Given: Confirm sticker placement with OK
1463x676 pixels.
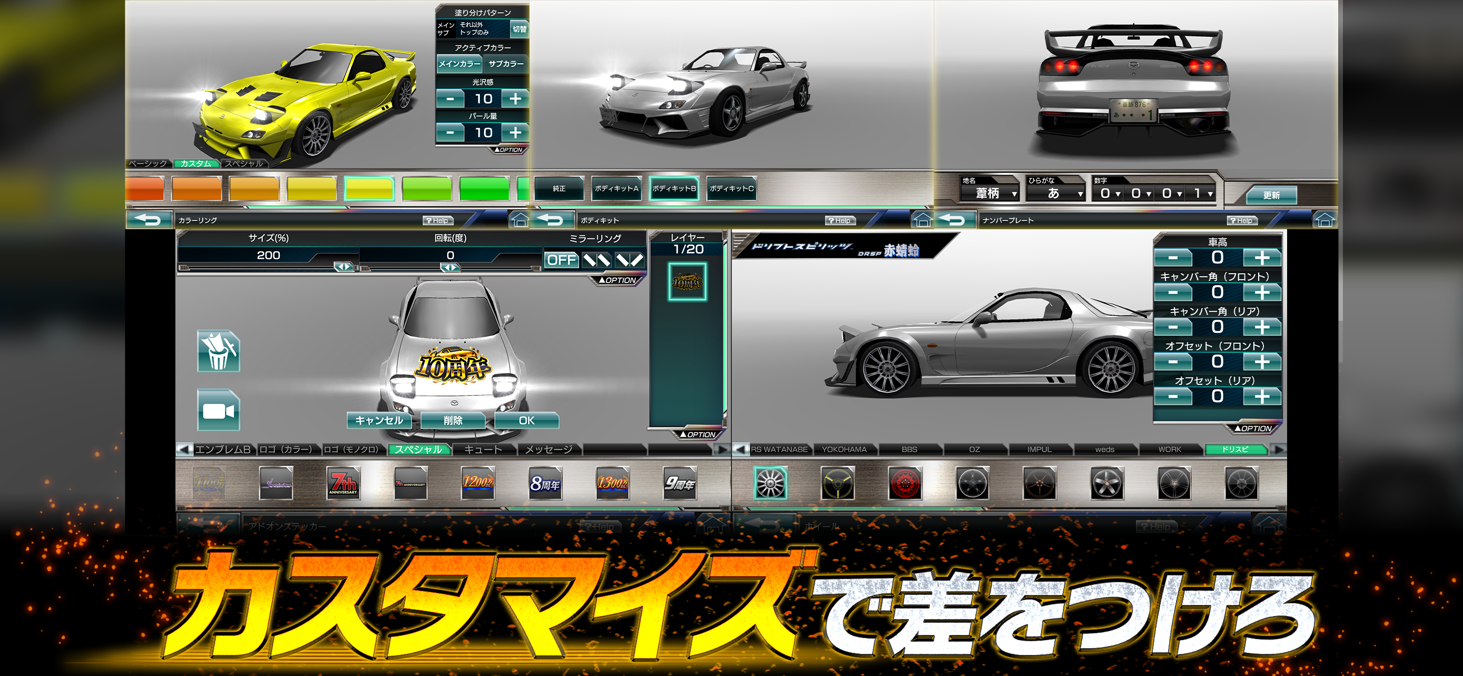Looking at the screenshot, I should (x=527, y=420).
